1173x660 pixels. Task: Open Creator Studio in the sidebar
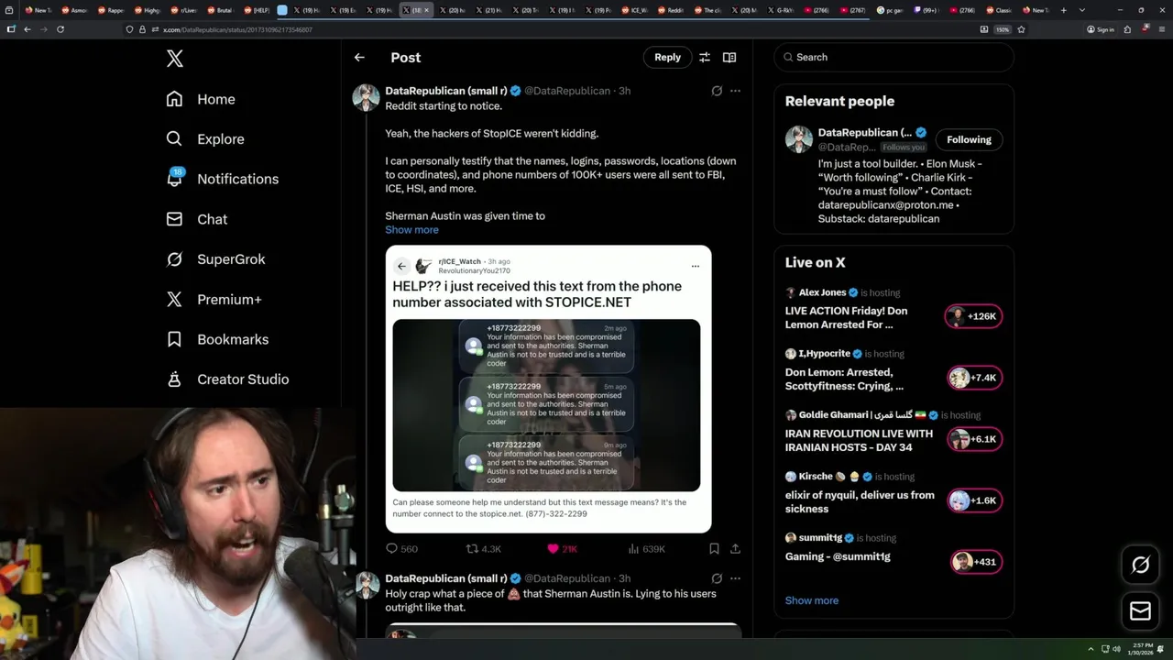pos(227,379)
